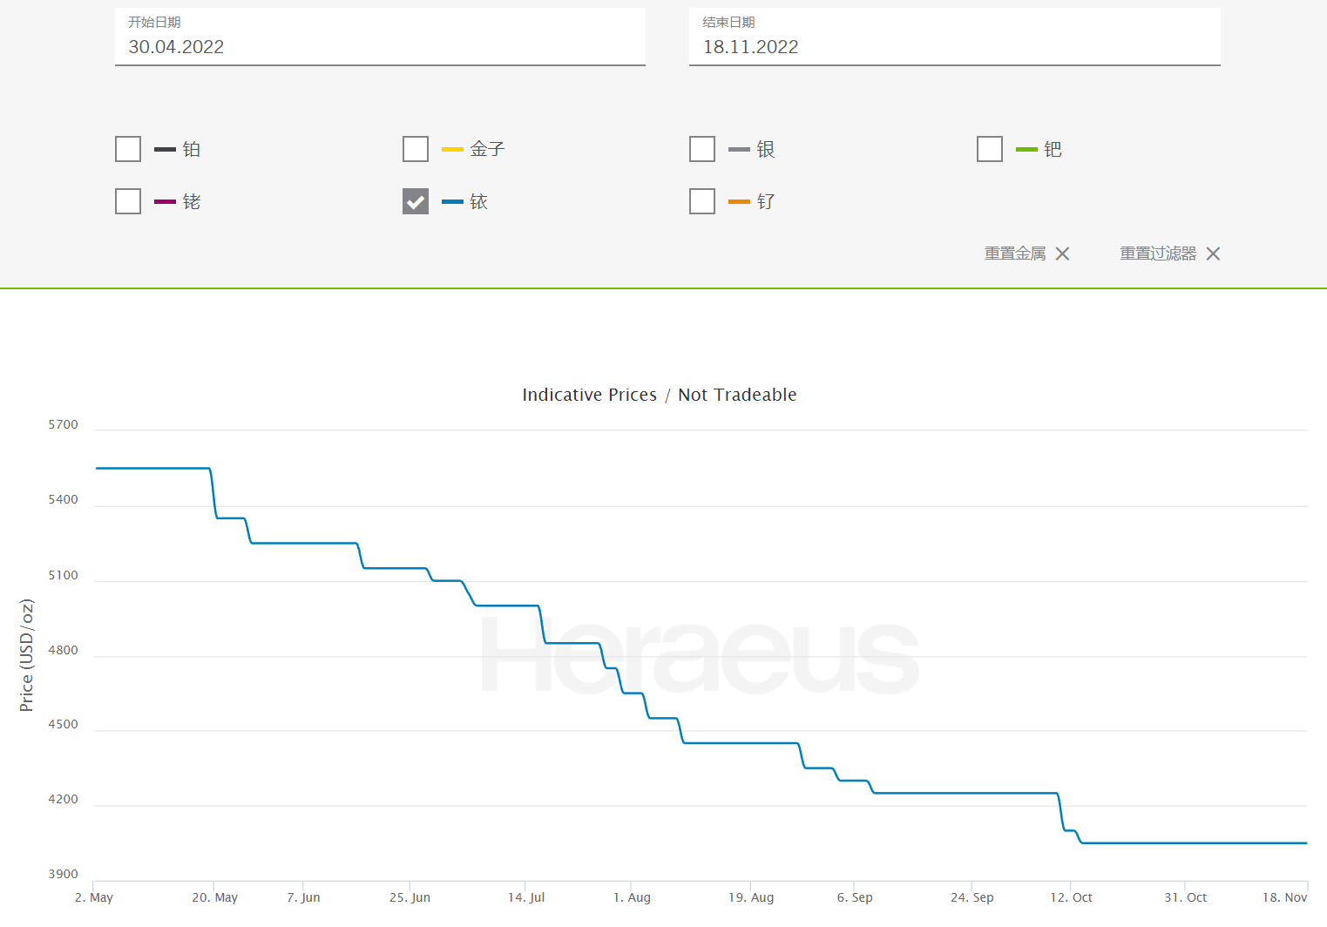Click the 5400 y-axis label
The height and width of the screenshot is (927, 1327).
[63, 499]
